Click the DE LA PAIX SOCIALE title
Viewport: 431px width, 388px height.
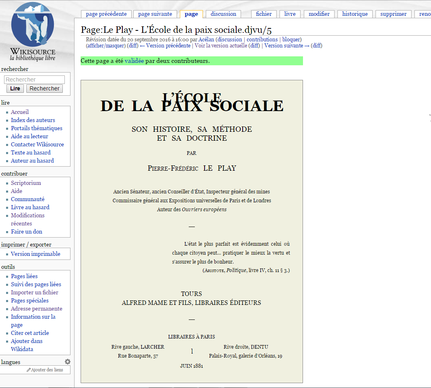point(192,106)
